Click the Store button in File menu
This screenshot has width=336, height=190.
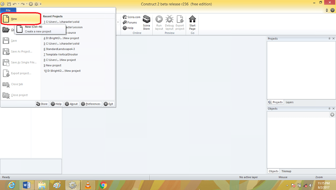42,104
